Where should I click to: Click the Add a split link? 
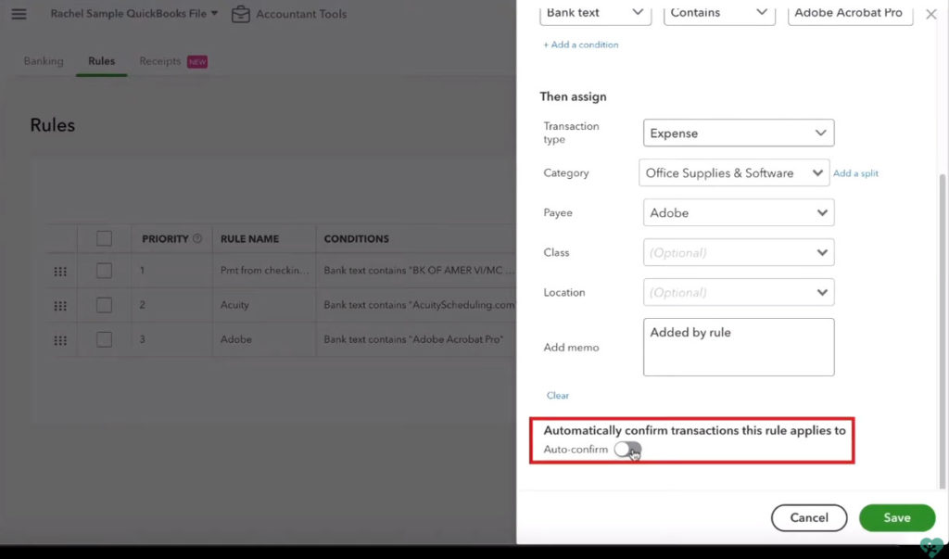pyautogui.click(x=855, y=173)
